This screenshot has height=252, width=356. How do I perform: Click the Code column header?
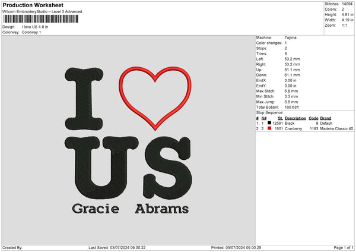[313, 118]
